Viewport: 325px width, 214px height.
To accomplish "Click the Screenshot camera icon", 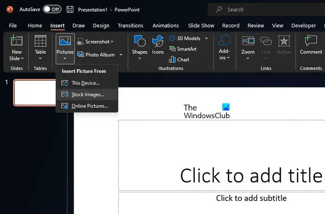I will 80,41.
